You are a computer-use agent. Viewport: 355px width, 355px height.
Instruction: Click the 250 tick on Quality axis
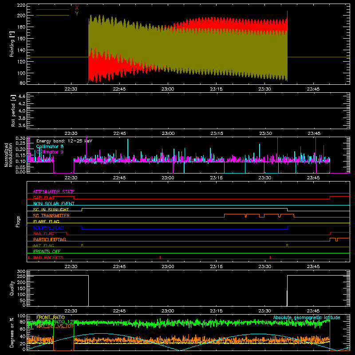point(21,276)
